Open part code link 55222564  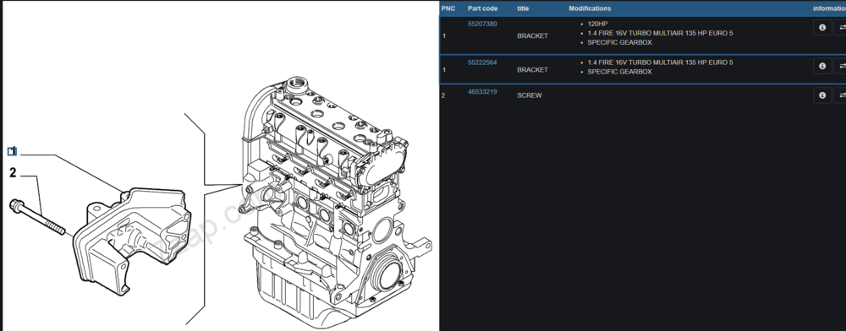click(482, 62)
